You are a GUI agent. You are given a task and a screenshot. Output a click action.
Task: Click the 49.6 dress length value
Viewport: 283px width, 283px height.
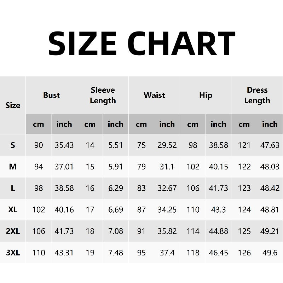(270, 253)
